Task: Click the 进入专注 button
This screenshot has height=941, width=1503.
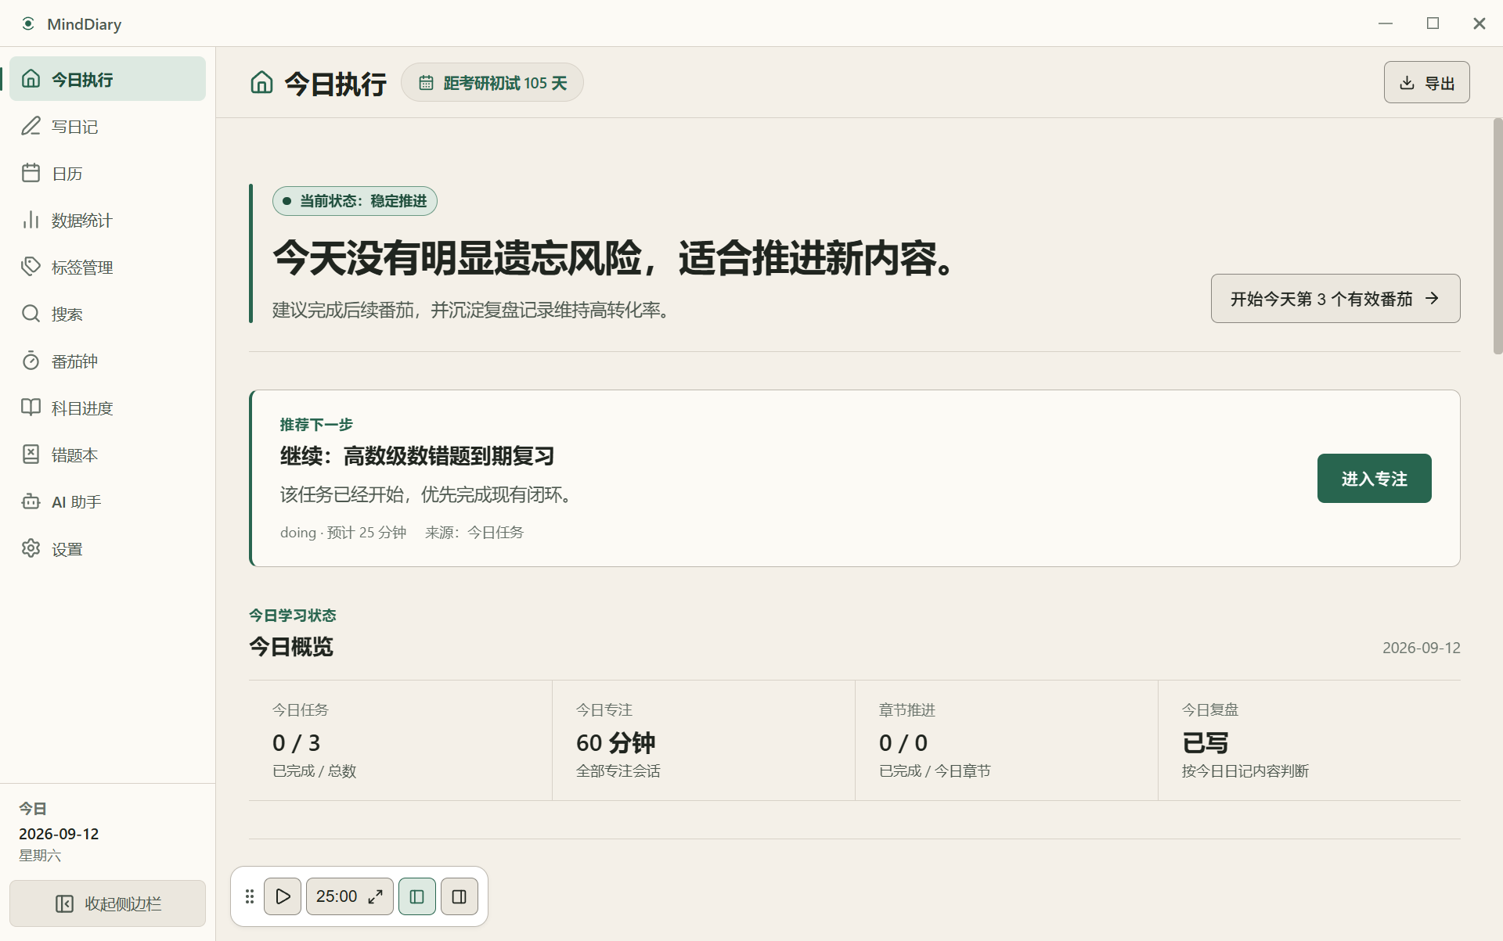Action: [x=1374, y=478]
